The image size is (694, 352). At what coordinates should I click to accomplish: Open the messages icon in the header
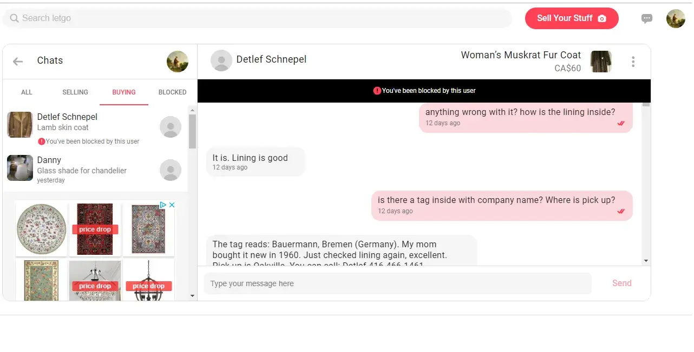click(x=646, y=18)
